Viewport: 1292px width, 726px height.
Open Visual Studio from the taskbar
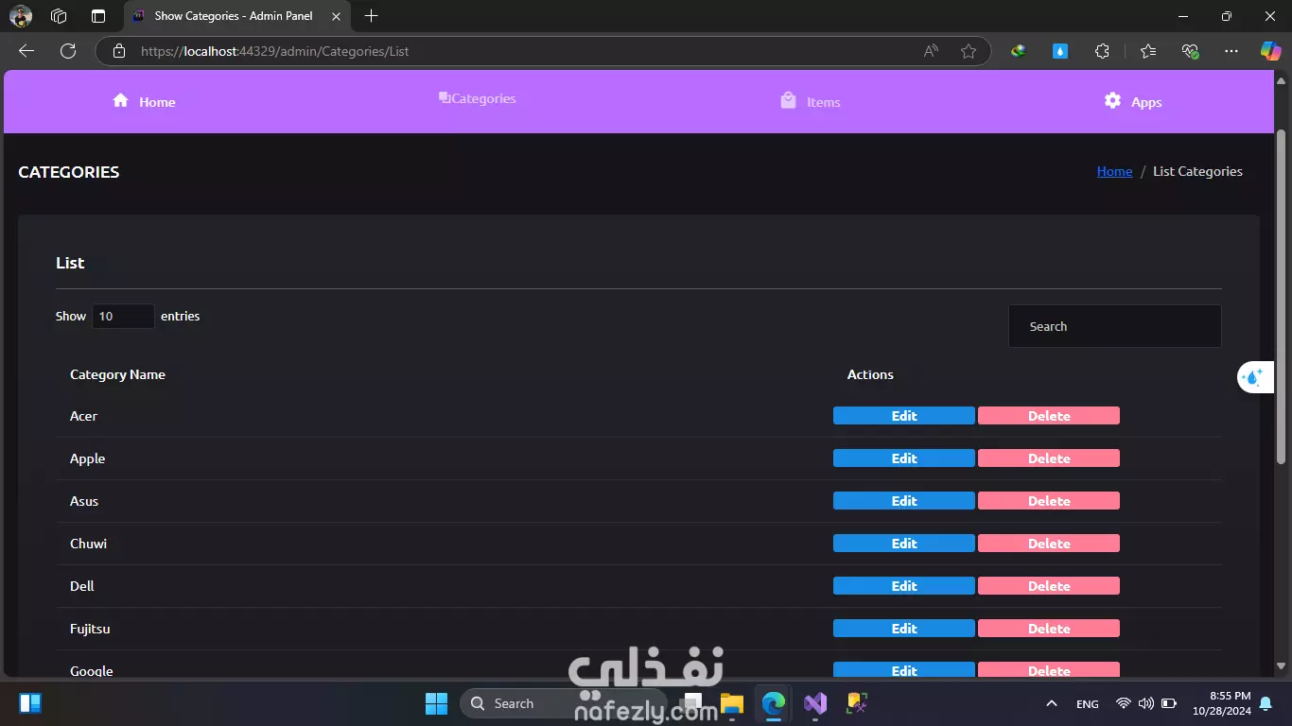pos(815,703)
